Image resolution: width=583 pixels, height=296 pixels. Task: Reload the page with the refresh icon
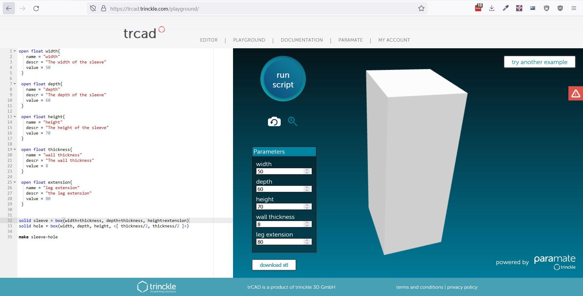36,8
